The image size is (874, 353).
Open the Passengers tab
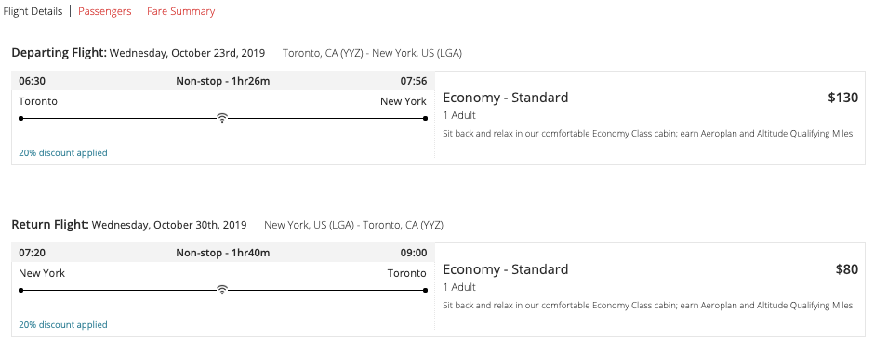click(105, 11)
